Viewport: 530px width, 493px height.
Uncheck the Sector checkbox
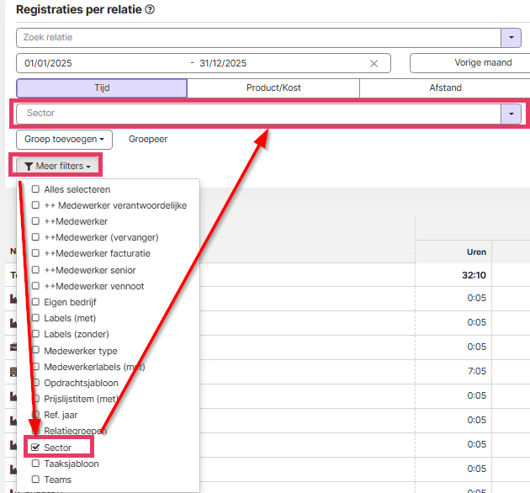coord(35,448)
